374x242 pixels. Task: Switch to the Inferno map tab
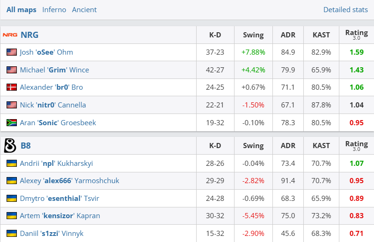pos(54,10)
